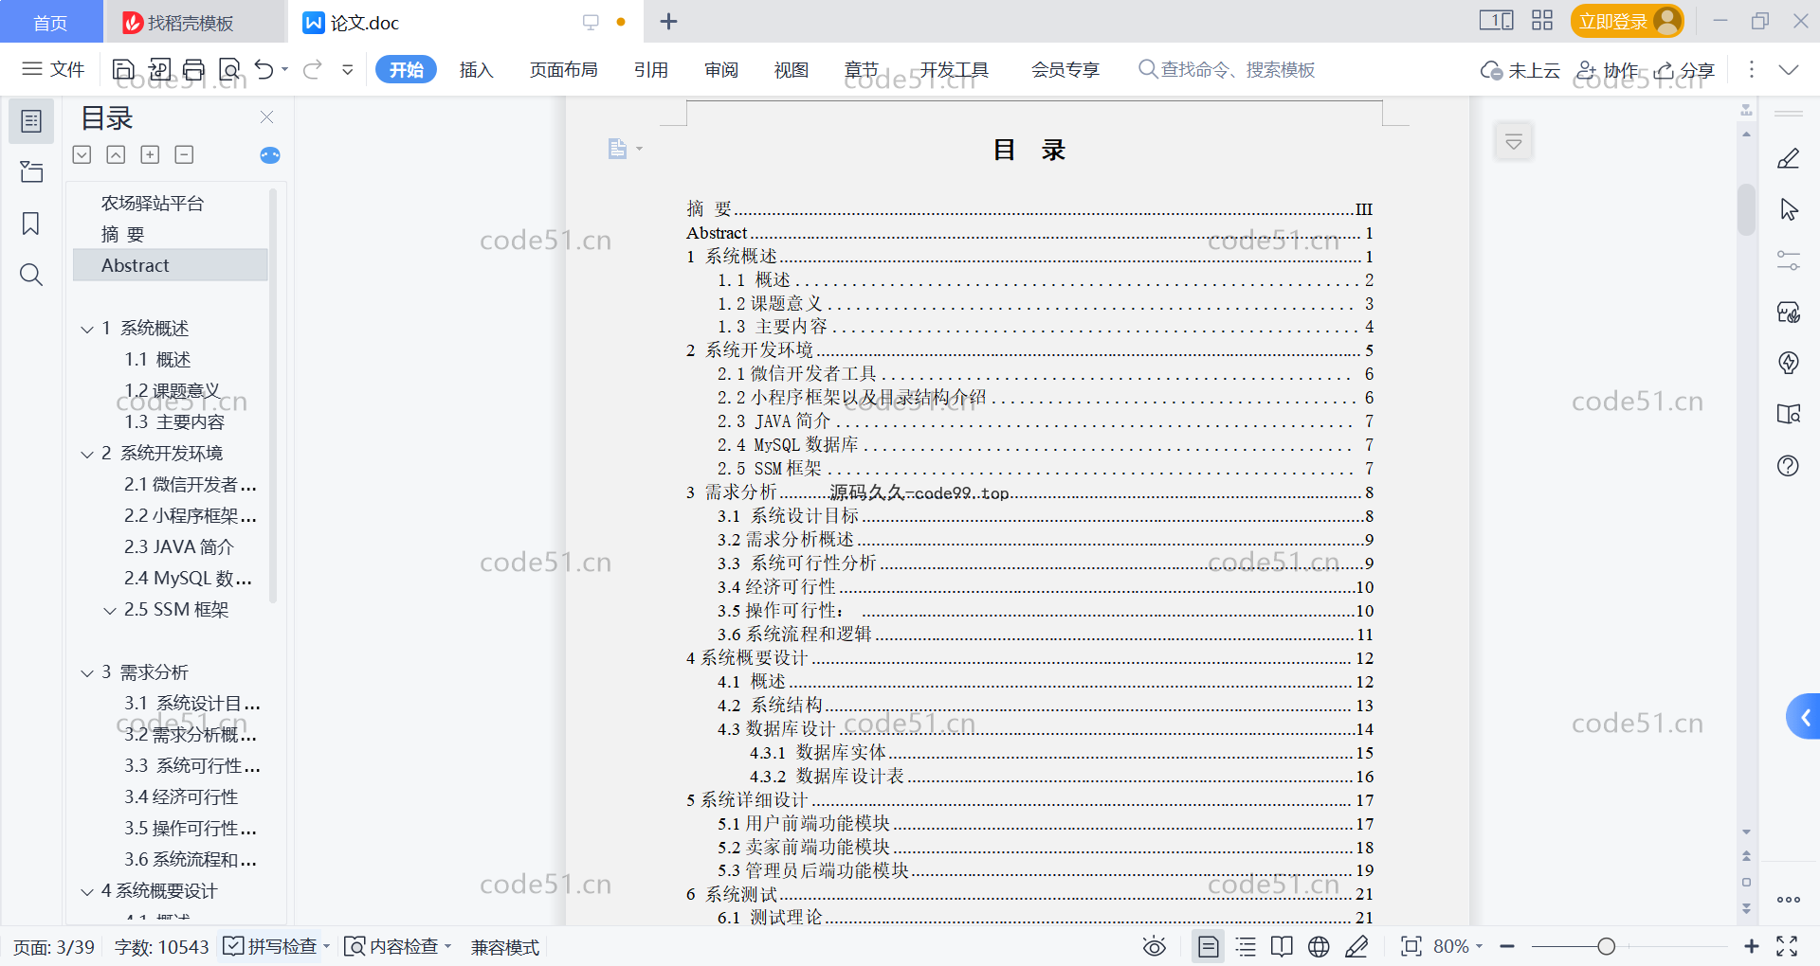Open the outline panel icon in left sidebar
This screenshot has width=1820, height=966.
[x=31, y=121]
